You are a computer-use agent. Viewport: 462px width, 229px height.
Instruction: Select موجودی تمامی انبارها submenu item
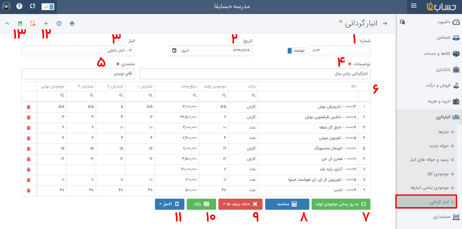click(429, 188)
